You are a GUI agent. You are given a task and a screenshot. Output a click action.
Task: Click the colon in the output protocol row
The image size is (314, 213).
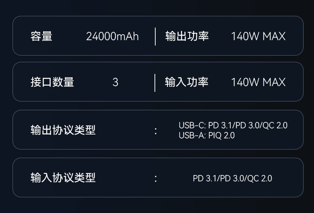pos(156,132)
